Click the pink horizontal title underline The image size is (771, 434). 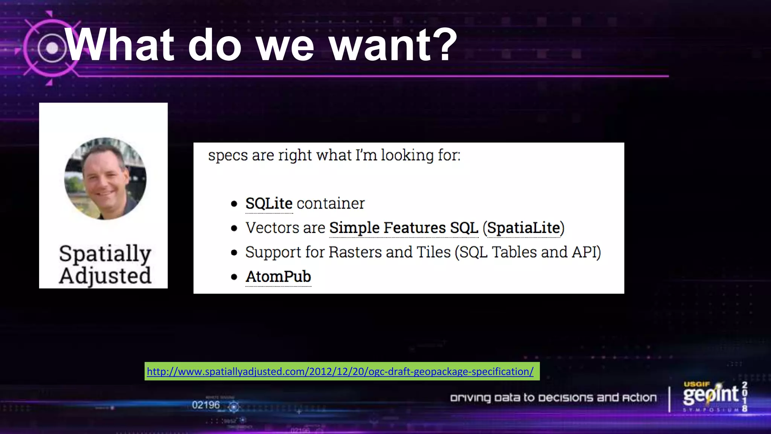pyautogui.click(x=376, y=76)
